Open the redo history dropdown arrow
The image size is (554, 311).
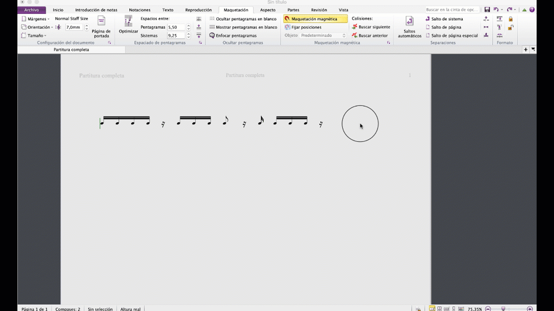(515, 10)
